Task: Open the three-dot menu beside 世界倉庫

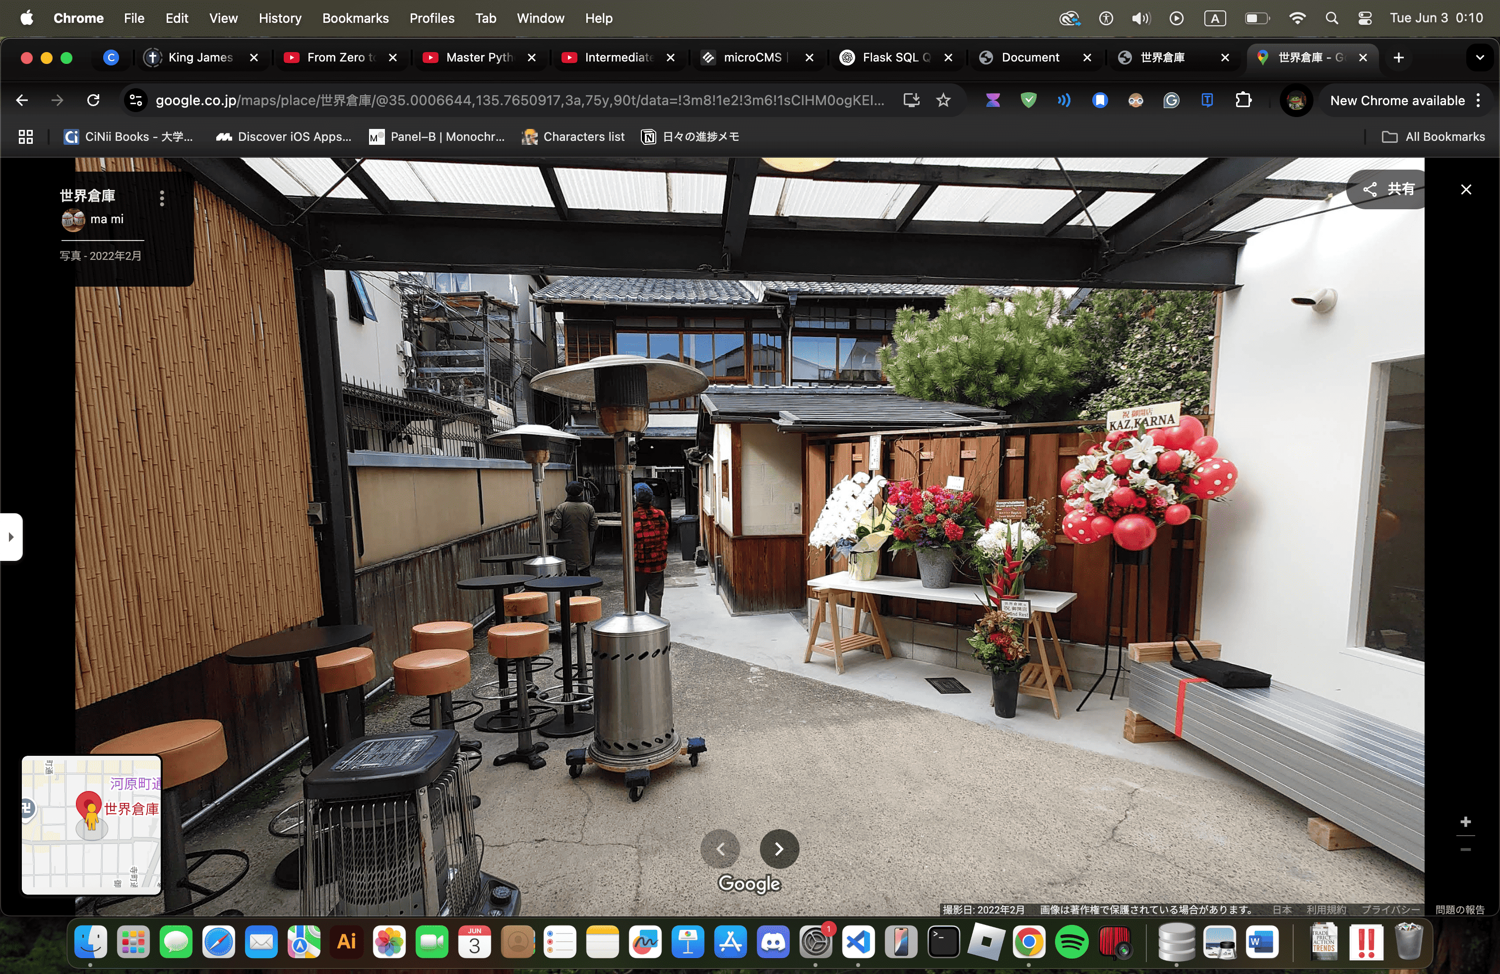Action: 162,198
